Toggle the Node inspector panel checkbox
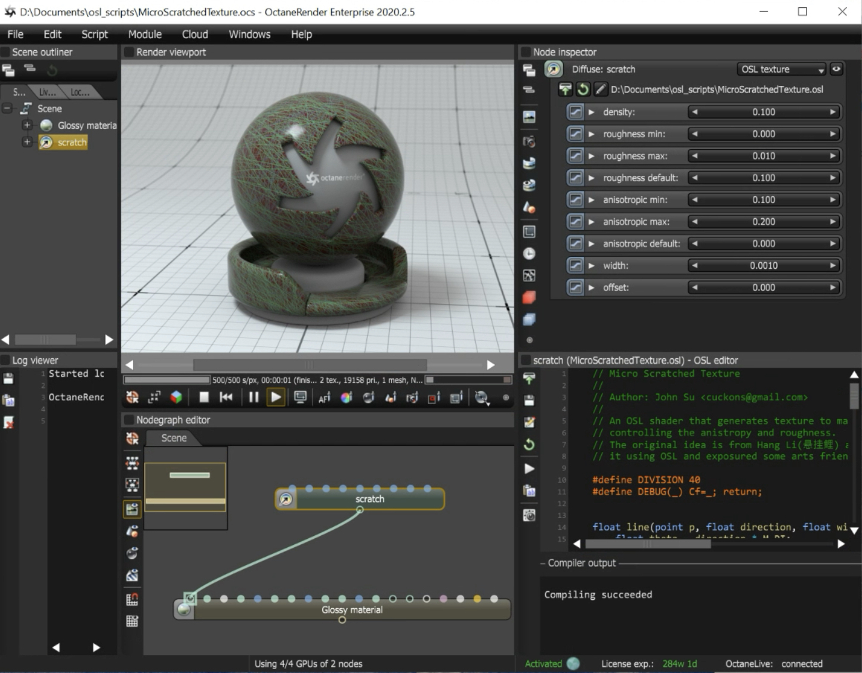The height and width of the screenshot is (673, 862). pyautogui.click(x=526, y=52)
